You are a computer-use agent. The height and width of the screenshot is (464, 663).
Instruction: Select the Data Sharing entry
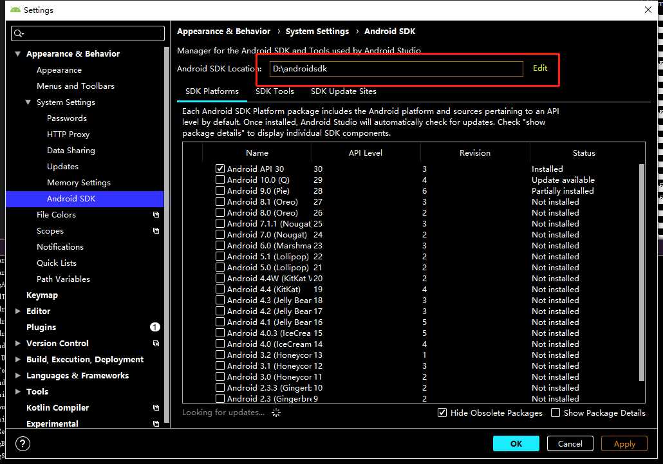point(71,151)
